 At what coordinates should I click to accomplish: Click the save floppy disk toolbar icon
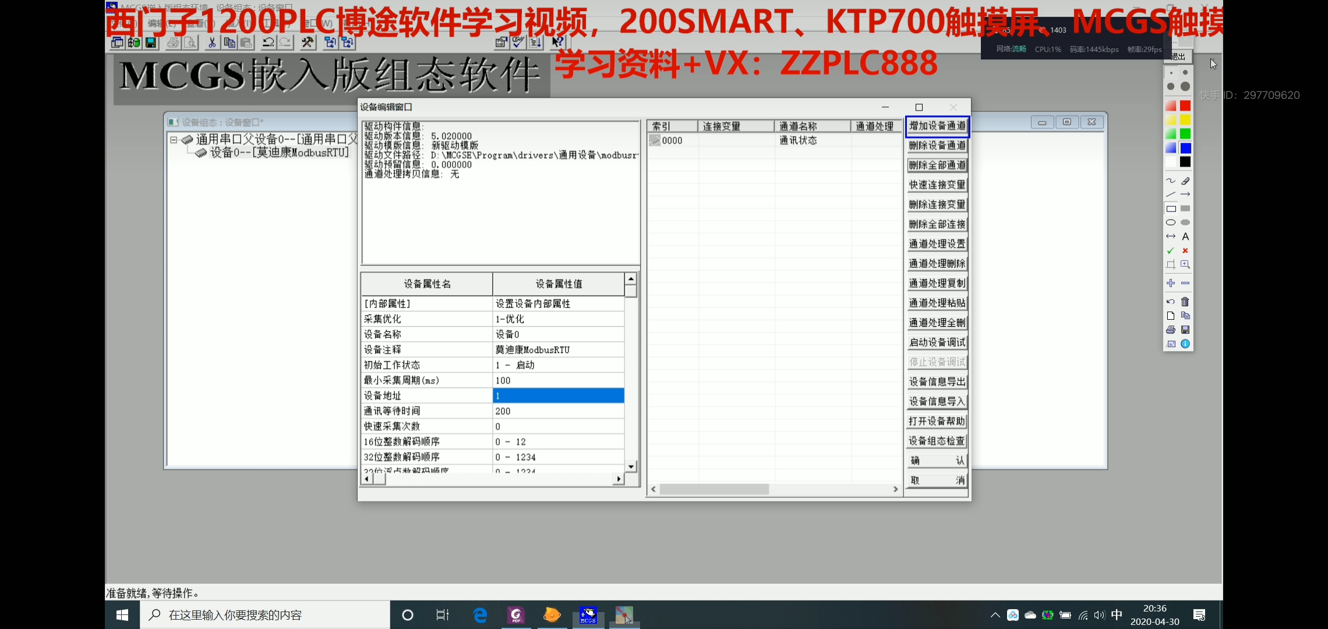click(x=151, y=42)
